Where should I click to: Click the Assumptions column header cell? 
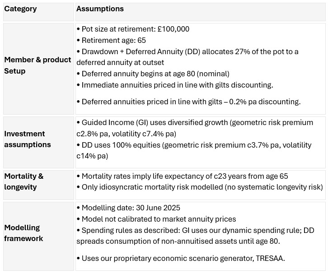click(100, 9)
